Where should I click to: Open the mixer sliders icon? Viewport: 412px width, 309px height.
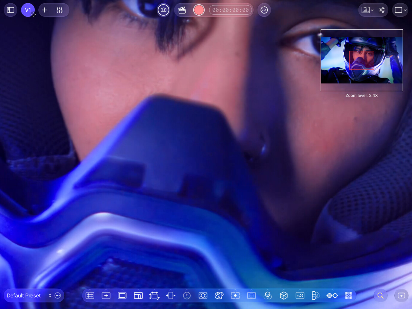[x=60, y=10]
